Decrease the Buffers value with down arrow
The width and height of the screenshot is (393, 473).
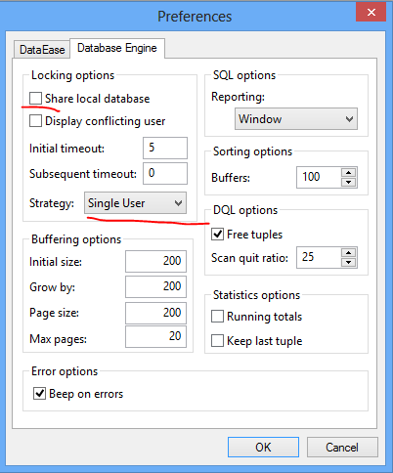click(348, 182)
